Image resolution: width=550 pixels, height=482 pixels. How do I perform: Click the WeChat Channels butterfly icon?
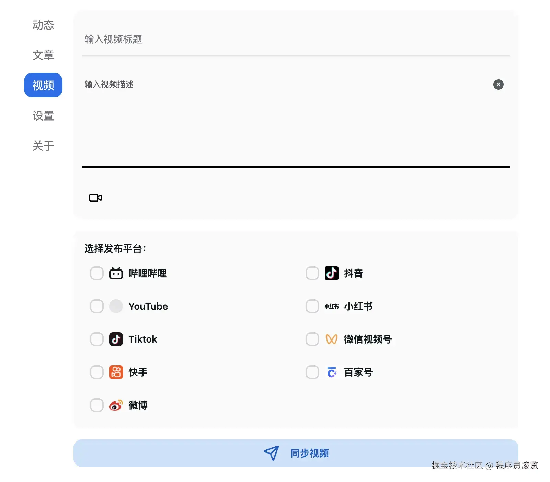point(331,339)
